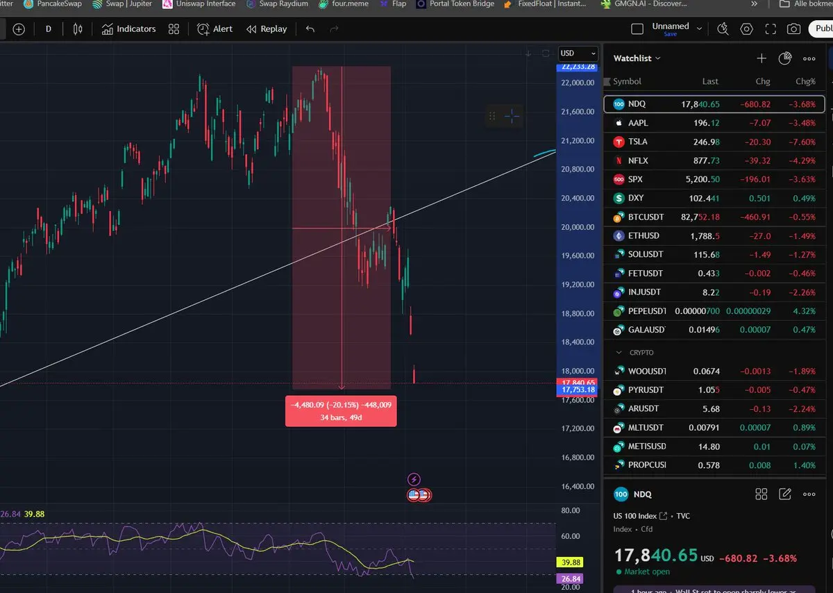Image resolution: width=833 pixels, height=593 pixels.
Task: Open chart settings hexagon icon
Action: pyautogui.click(x=747, y=29)
